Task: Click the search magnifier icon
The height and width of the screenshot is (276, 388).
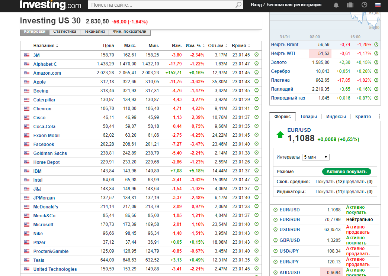Action: (238, 5)
